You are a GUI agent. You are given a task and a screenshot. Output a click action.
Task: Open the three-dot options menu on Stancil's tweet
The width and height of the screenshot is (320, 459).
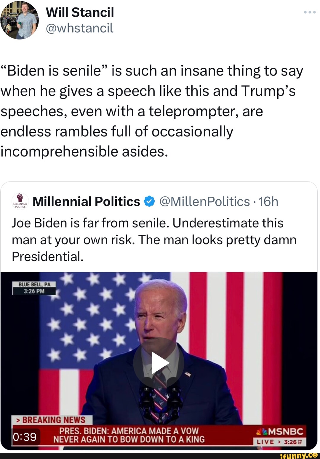pos(309,12)
